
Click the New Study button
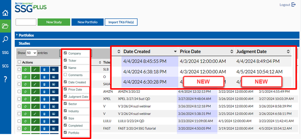(54, 22)
